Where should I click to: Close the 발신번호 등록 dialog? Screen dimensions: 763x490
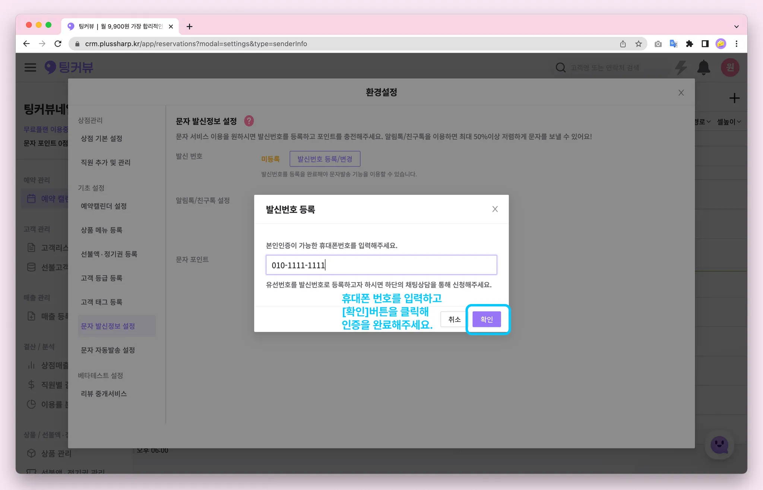(x=495, y=209)
